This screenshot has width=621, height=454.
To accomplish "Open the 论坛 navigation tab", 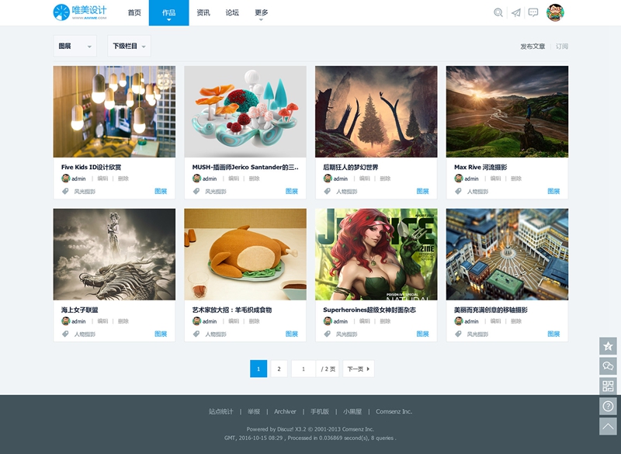I will 232,13.
